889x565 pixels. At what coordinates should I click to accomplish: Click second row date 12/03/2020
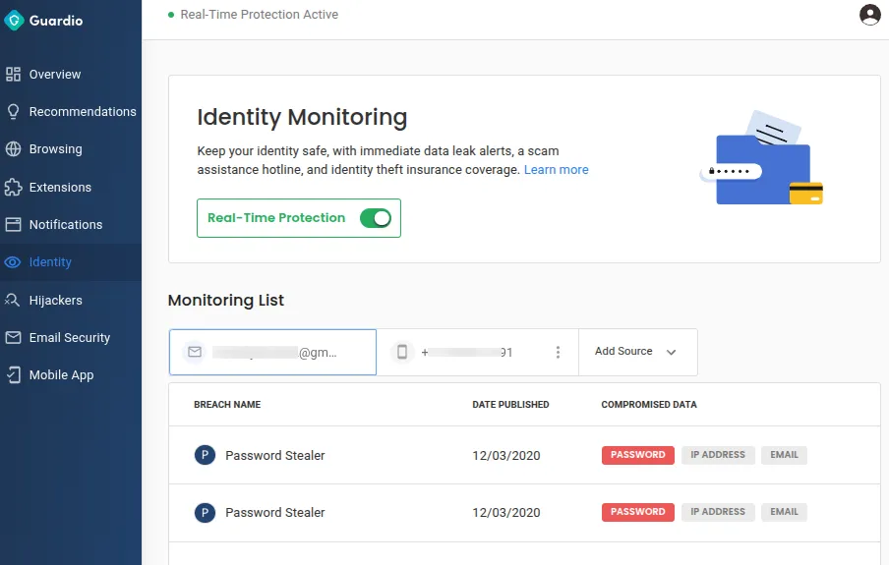(505, 512)
